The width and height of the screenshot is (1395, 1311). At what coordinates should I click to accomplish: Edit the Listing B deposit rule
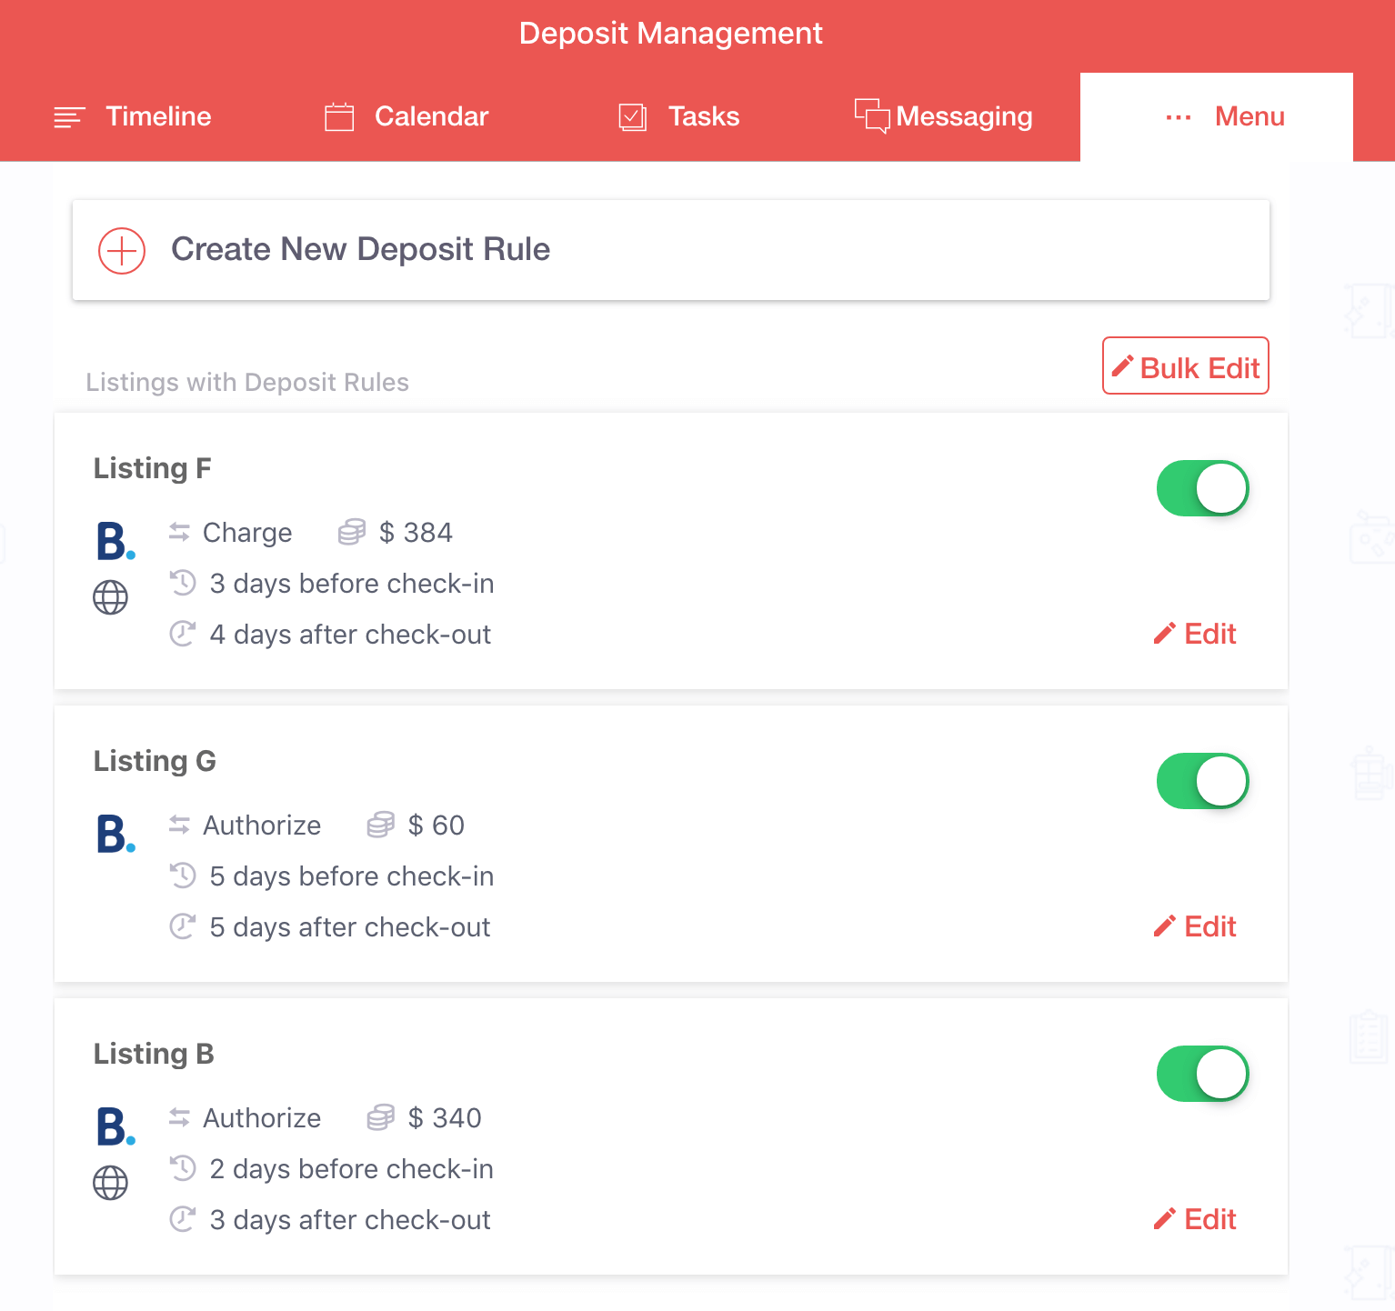(1195, 1219)
